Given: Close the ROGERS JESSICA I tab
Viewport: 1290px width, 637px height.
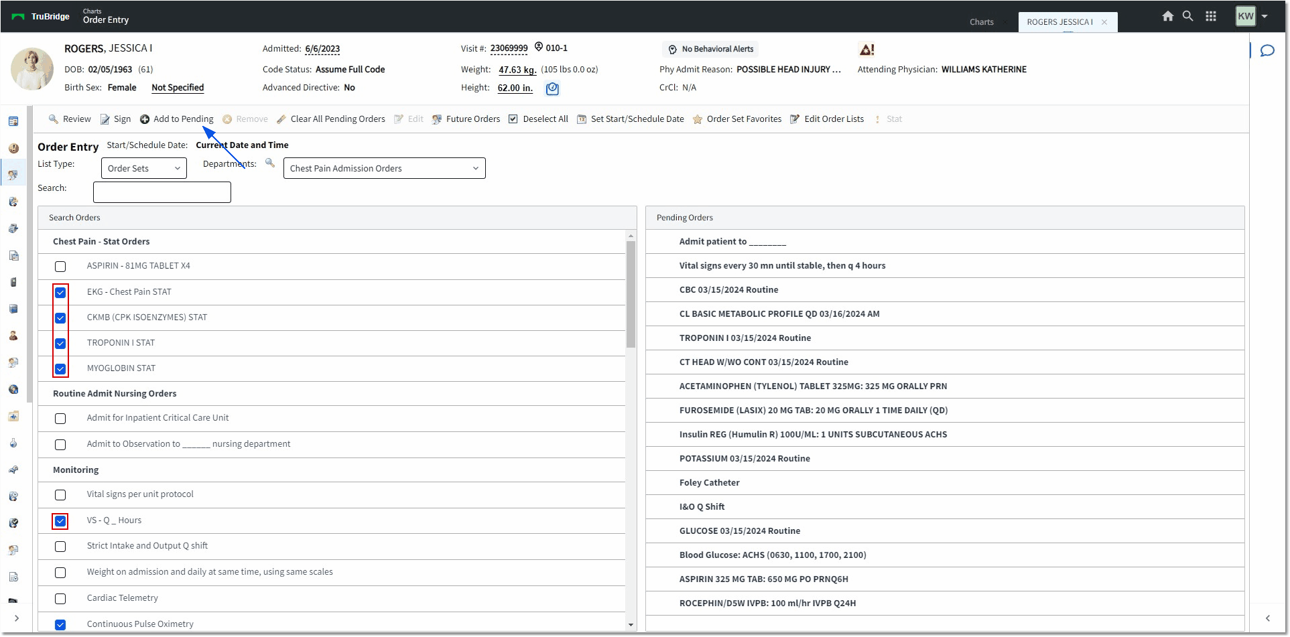Looking at the screenshot, I should (1104, 22).
